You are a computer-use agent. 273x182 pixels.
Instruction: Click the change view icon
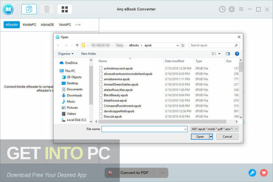[214, 54]
